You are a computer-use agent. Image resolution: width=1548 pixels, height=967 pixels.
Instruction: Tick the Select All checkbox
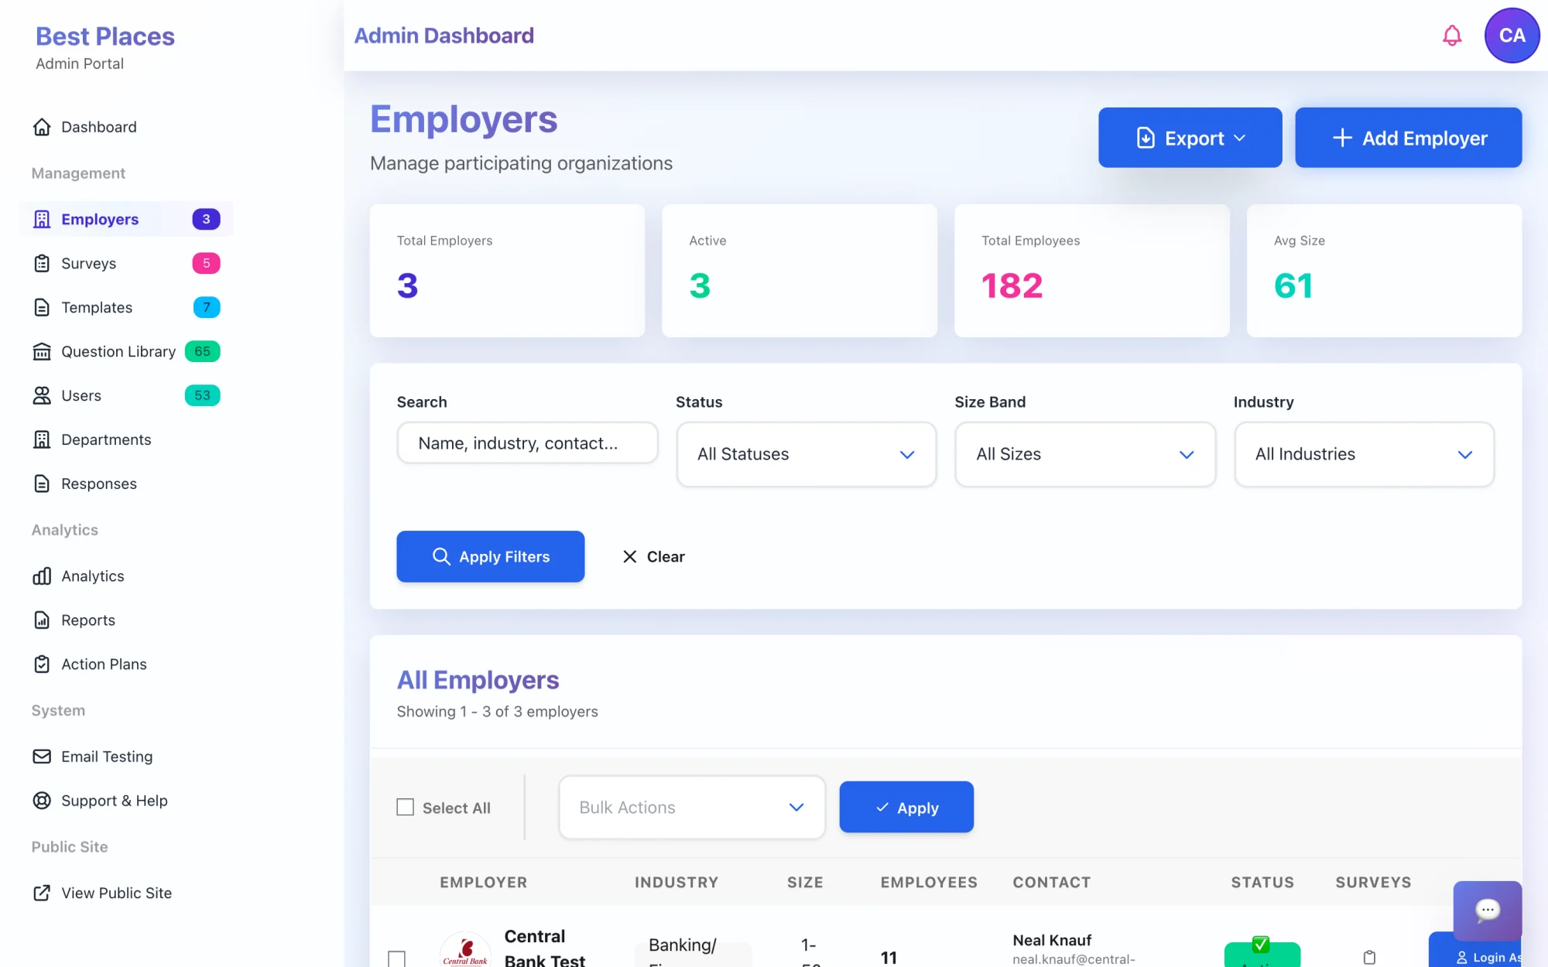pyautogui.click(x=405, y=808)
